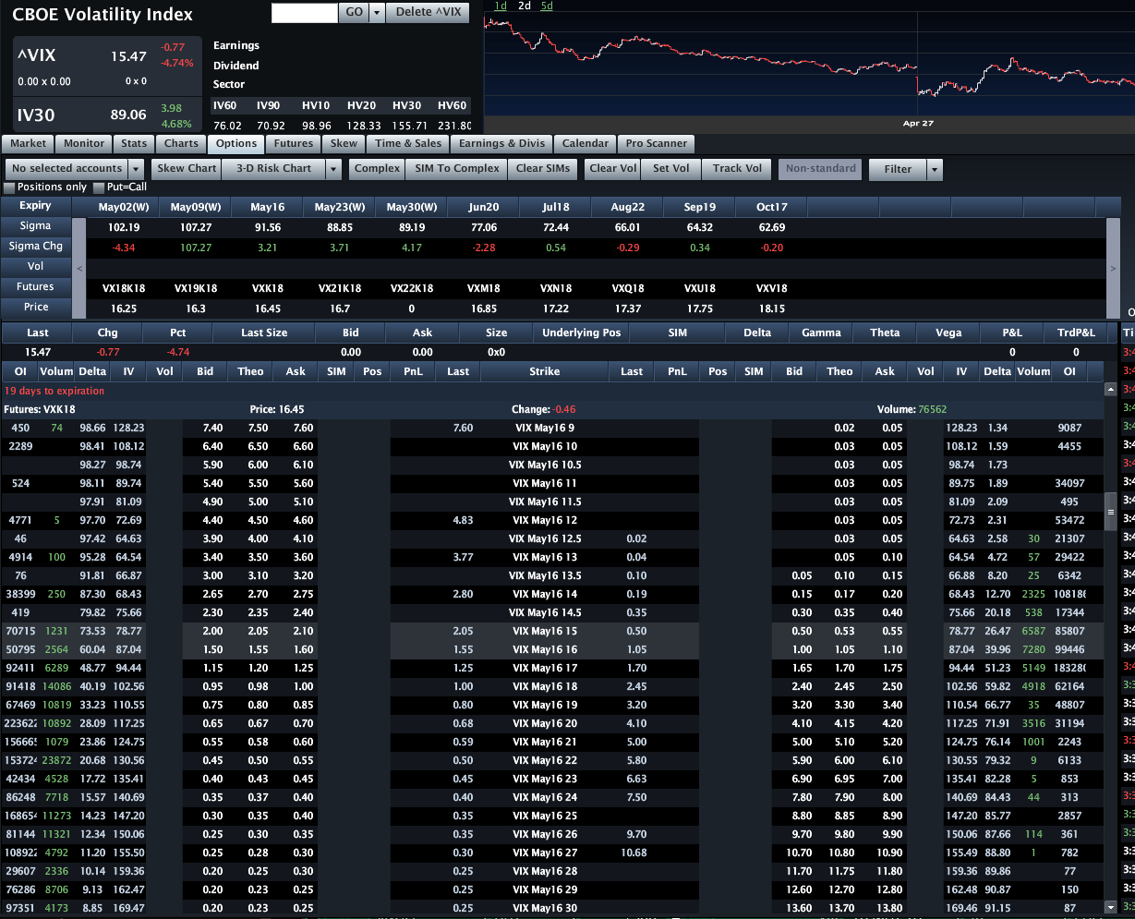This screenshot has height=919, width=1135.
Task: Expand the 3-D Risk Chart dropdown arrow
Action: click(x=334, y=169)
